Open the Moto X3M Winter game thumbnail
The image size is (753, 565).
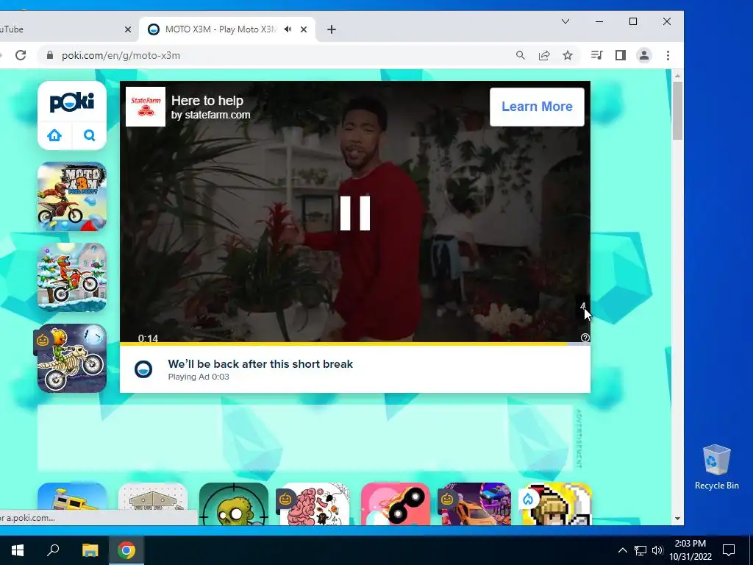pyautogui.click(x=72, y=277)
